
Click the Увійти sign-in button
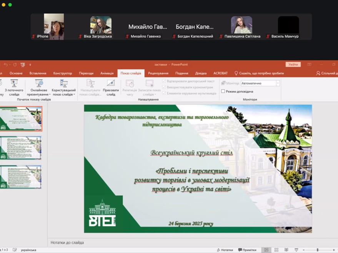tap(293, 64)
